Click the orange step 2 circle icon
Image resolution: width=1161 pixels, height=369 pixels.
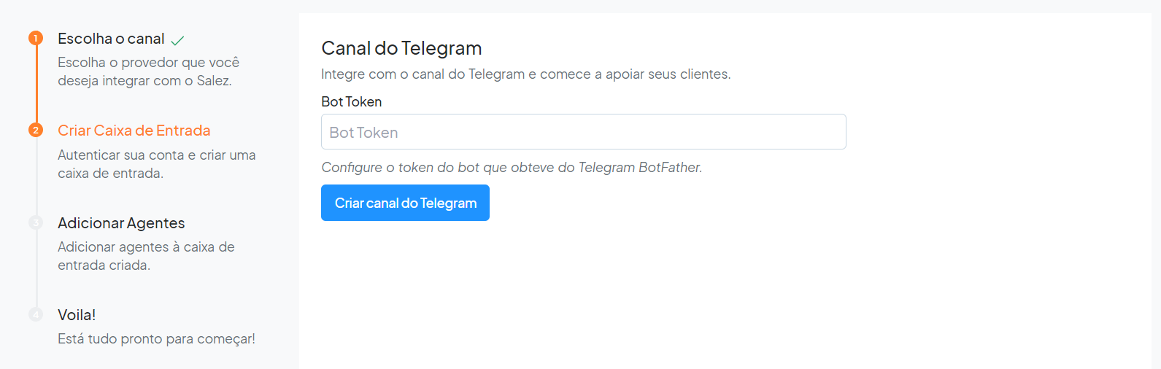(36, 130)
